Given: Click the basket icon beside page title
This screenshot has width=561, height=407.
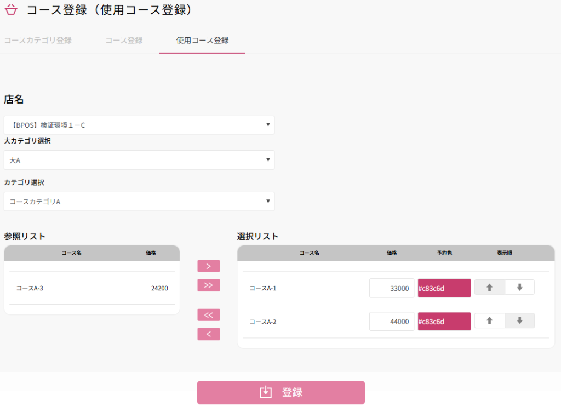Looking at the screenshot, I should (x=11, y=10).
